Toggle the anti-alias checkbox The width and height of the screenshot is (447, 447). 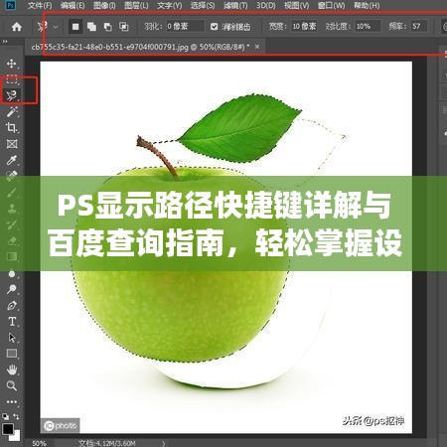(214, 27)
